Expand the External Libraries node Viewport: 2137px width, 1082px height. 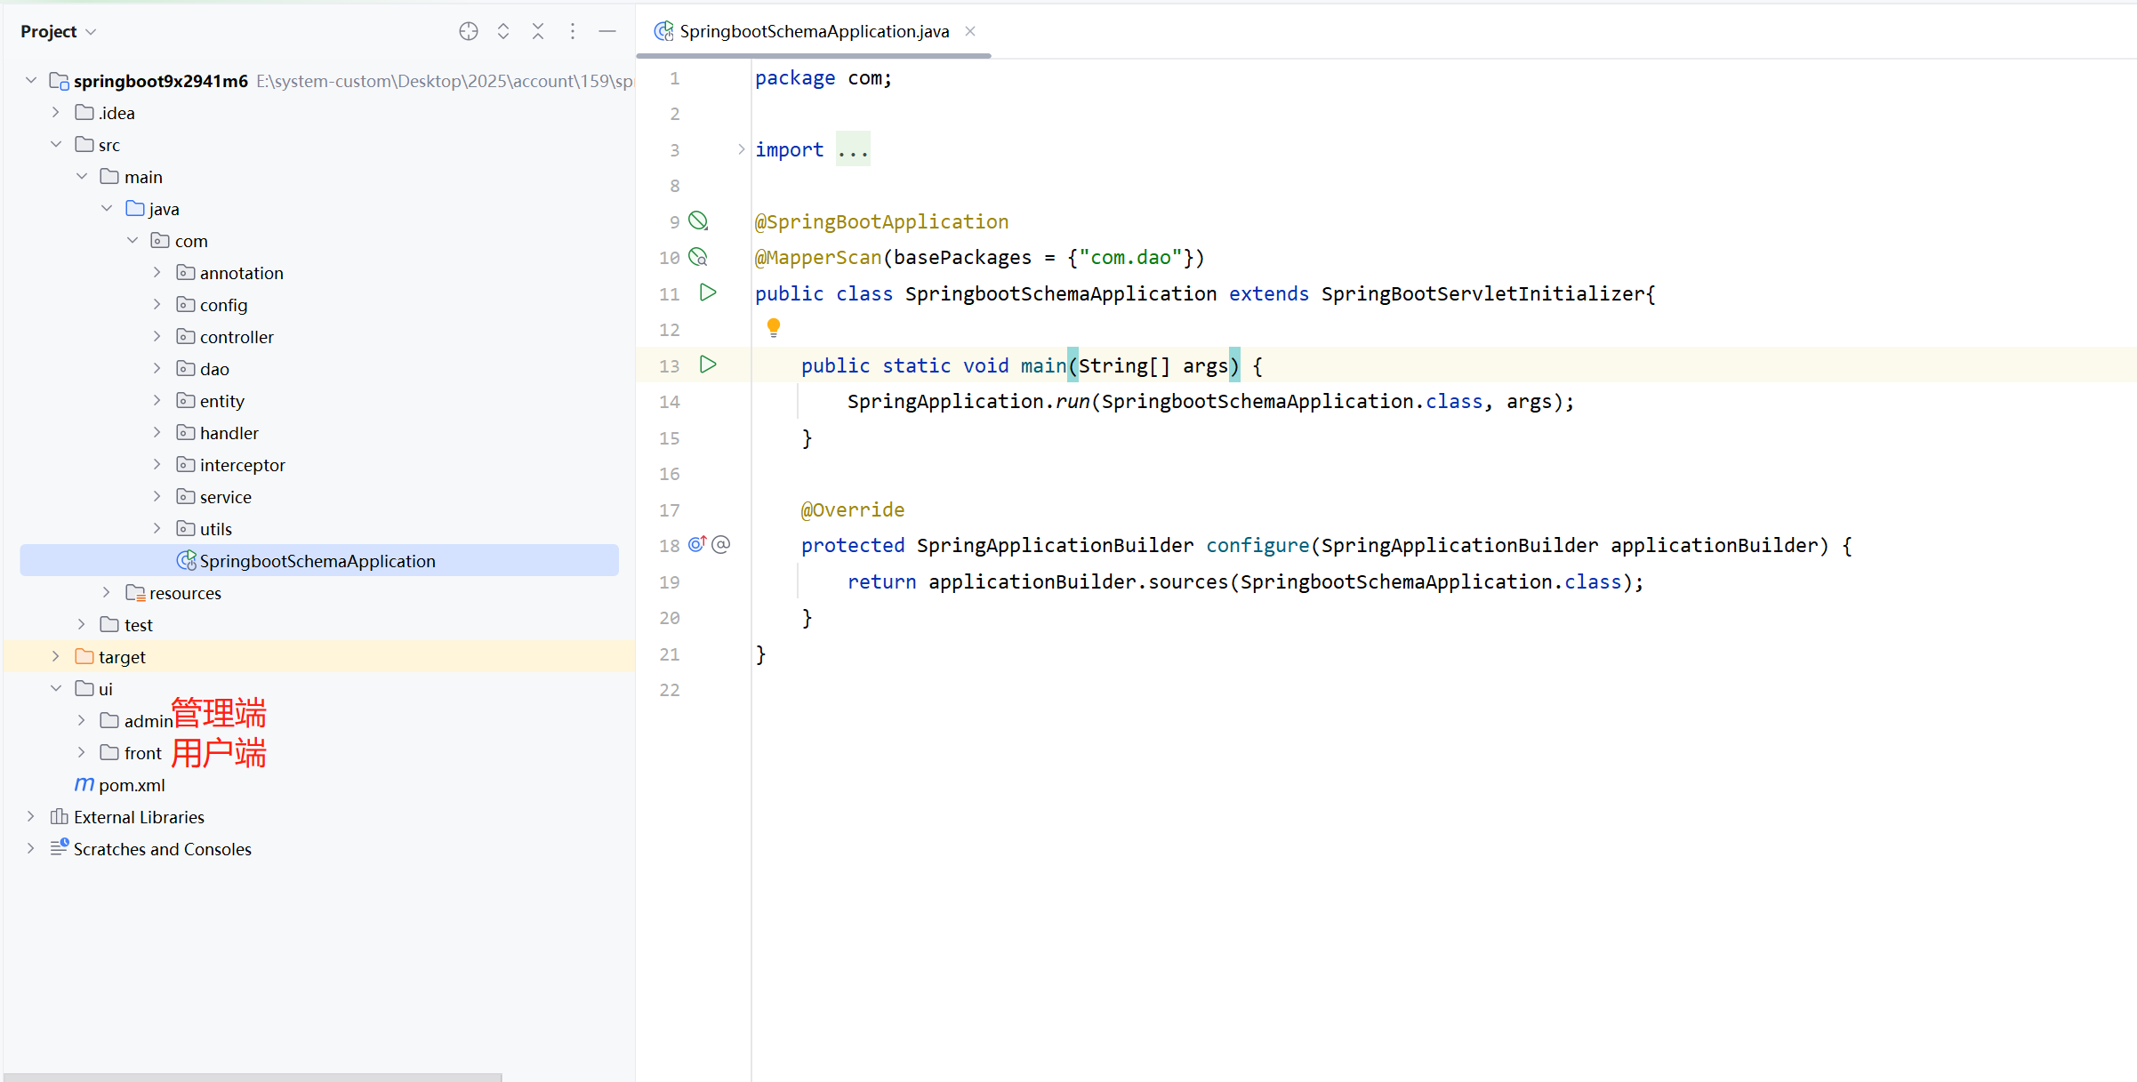click(x=30, y=816)
